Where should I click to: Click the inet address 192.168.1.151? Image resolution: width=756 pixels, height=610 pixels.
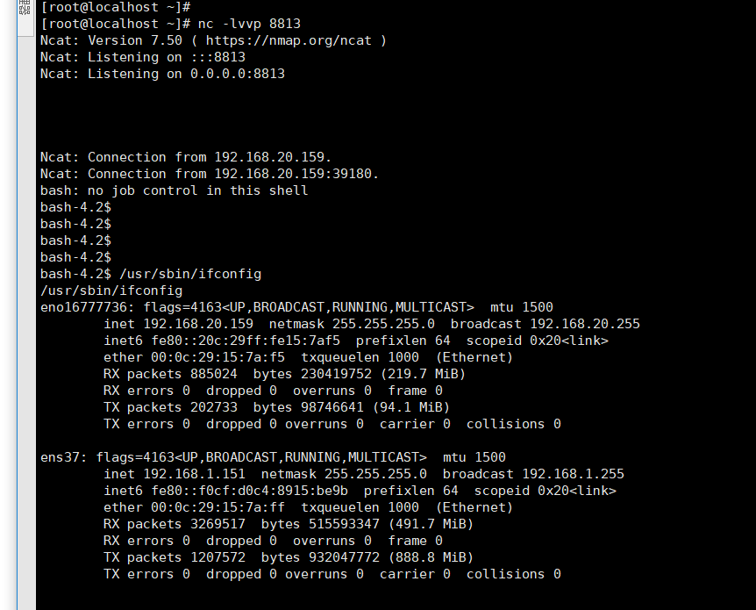pos(195,474)
